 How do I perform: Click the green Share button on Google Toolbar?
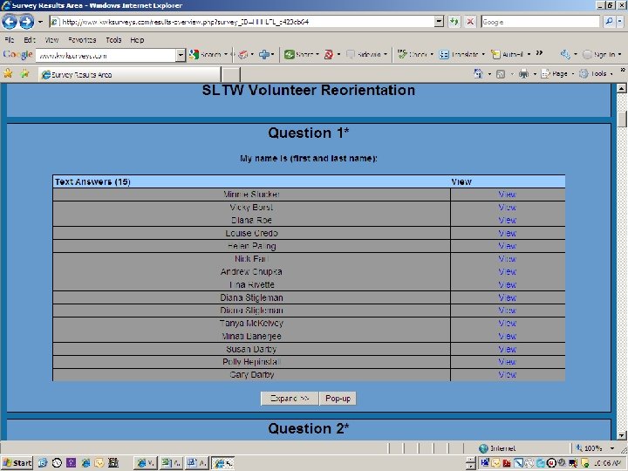[298, 54]
